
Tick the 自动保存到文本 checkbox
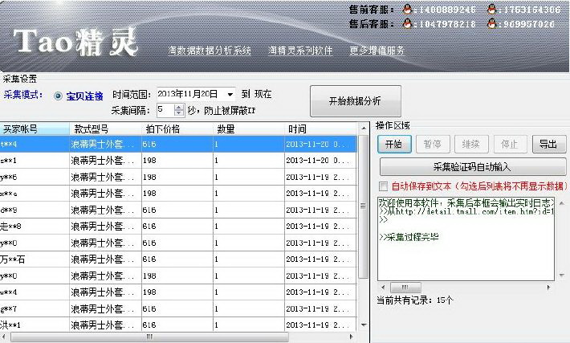pos(383,186)
